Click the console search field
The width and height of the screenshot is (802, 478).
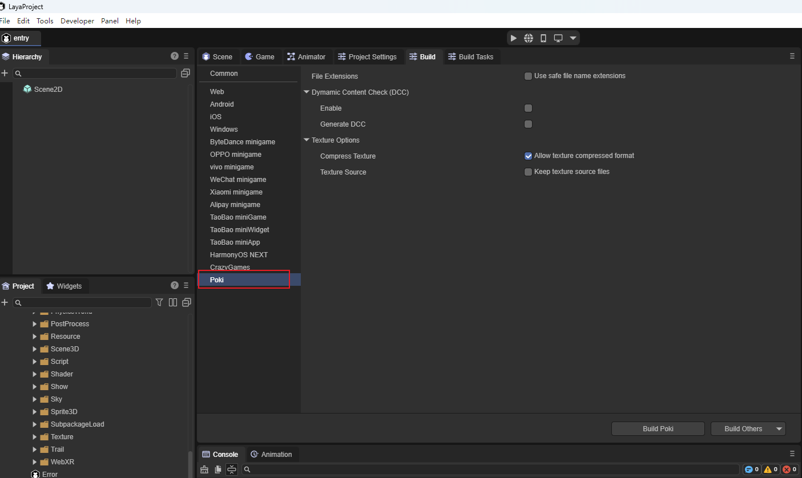491,469
